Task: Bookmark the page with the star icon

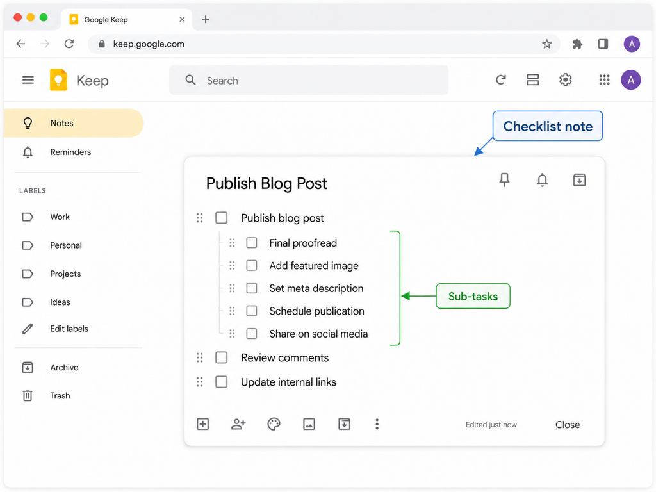Action: point(547,44)
